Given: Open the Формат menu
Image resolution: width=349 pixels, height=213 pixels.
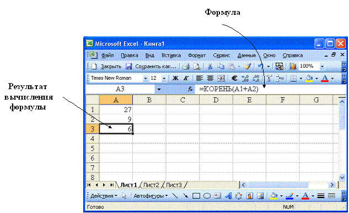Looking at the screenshot, I should coord(197,55).
